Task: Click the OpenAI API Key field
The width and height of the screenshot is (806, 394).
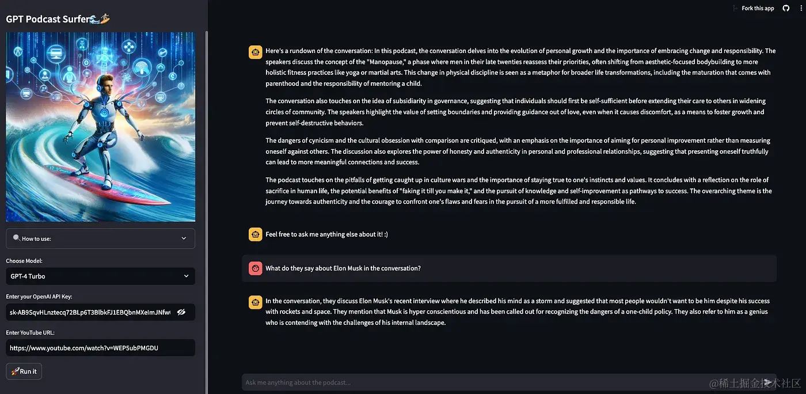Action: coord(90,312)
